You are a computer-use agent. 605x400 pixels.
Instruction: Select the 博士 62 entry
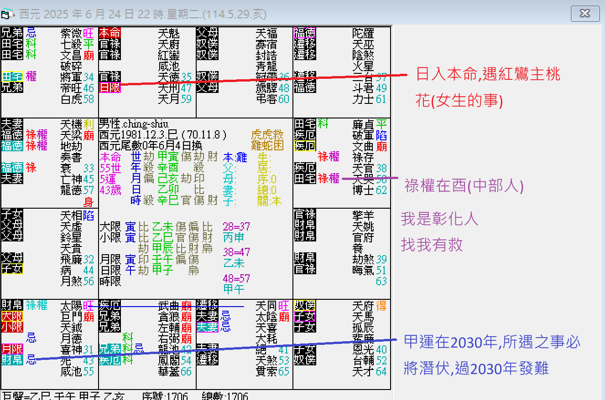coord(370,190)
